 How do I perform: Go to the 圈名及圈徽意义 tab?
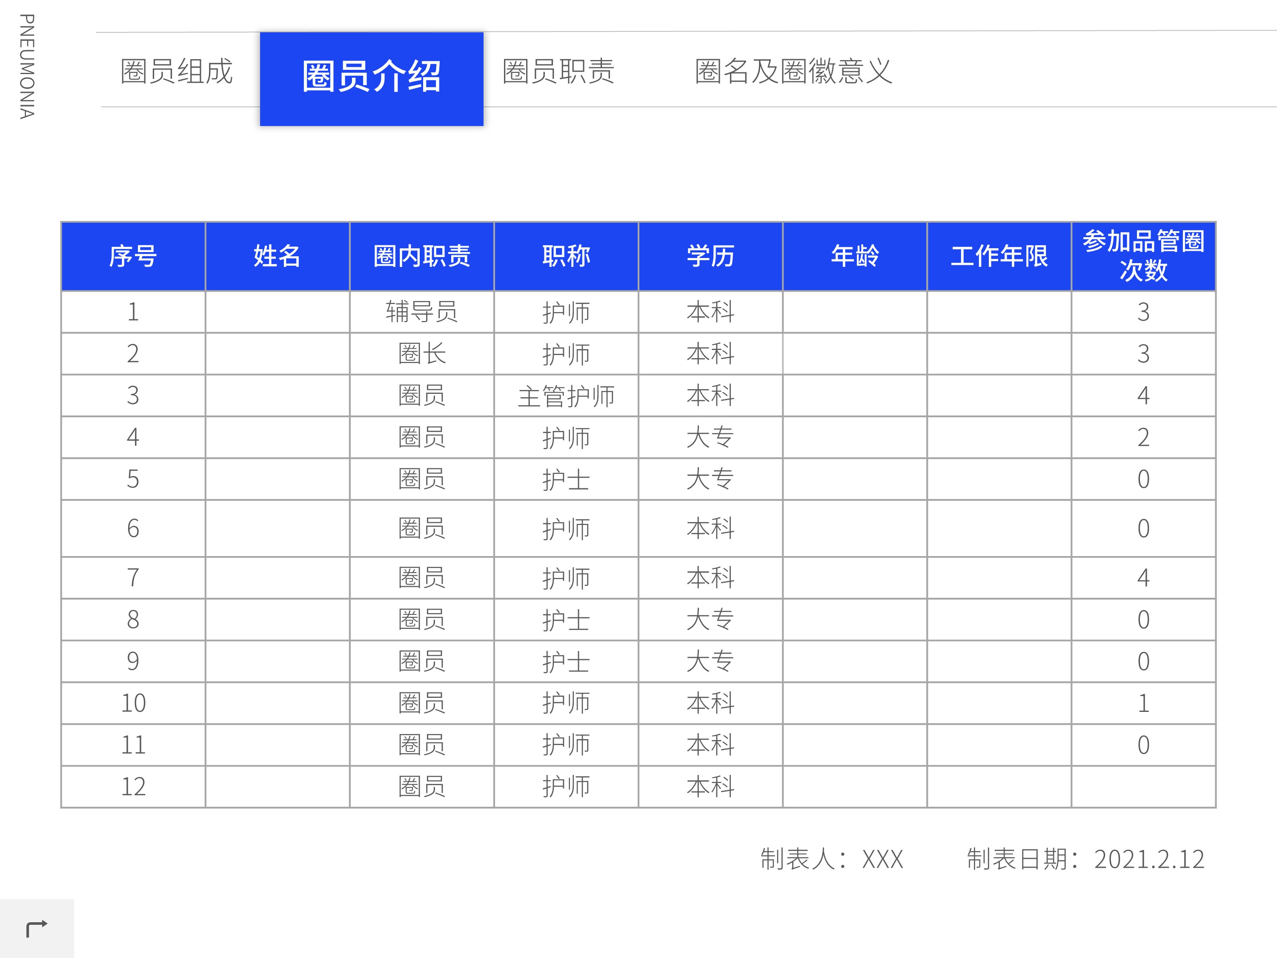click(794, 72)
